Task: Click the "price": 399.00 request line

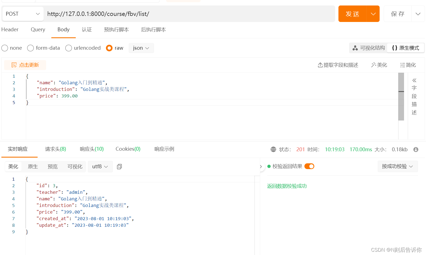Action: (x=57, y=96)
